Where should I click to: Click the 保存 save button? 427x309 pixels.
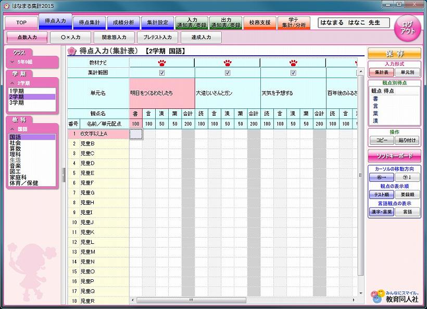click(x=394, y=53)
